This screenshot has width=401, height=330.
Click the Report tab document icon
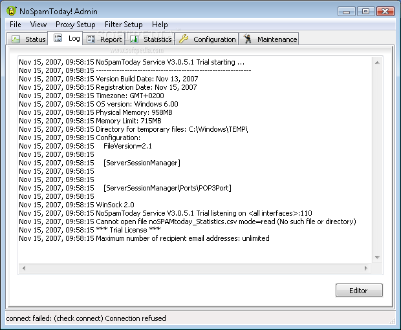pyautogui.click(x=91, y=39)
